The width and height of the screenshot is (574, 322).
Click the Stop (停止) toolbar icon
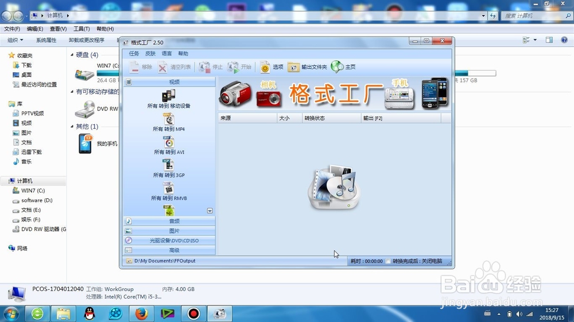point(204,67)
